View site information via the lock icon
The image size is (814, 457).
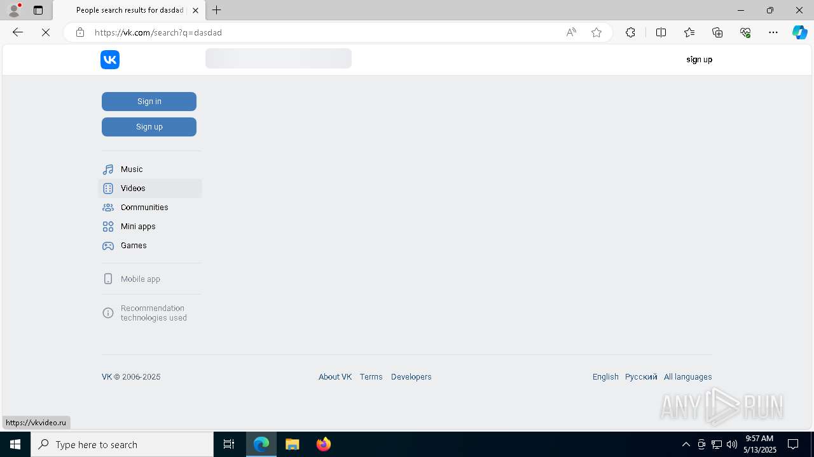point(80,32)
